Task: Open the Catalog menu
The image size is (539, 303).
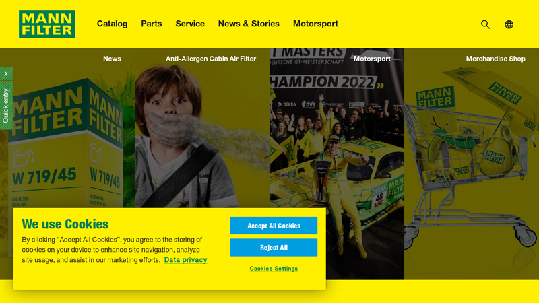Action: 112,24
